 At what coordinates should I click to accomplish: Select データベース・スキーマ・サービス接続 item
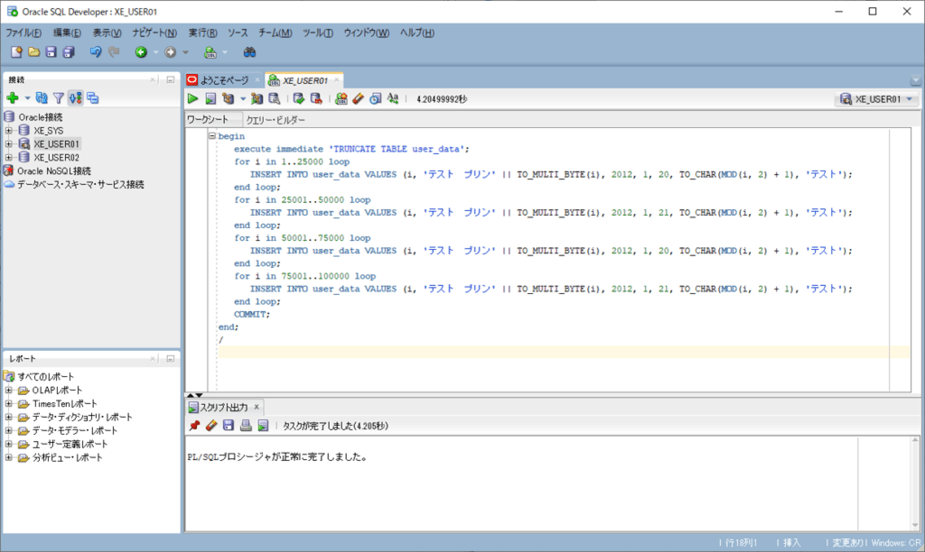point(80,184)
